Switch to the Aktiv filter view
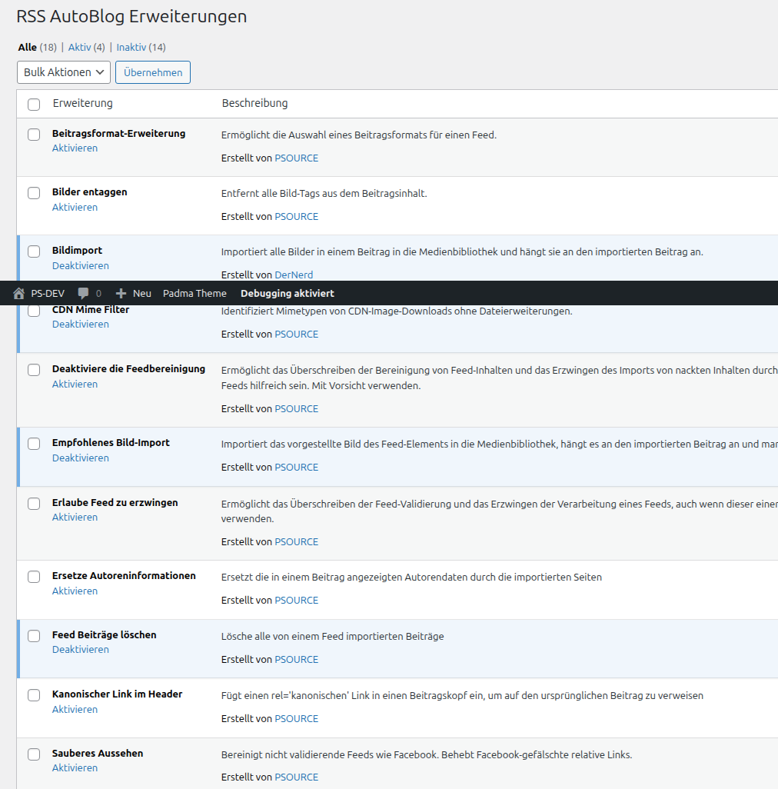The width and height of the screenshot is (778, 789). 78,47
